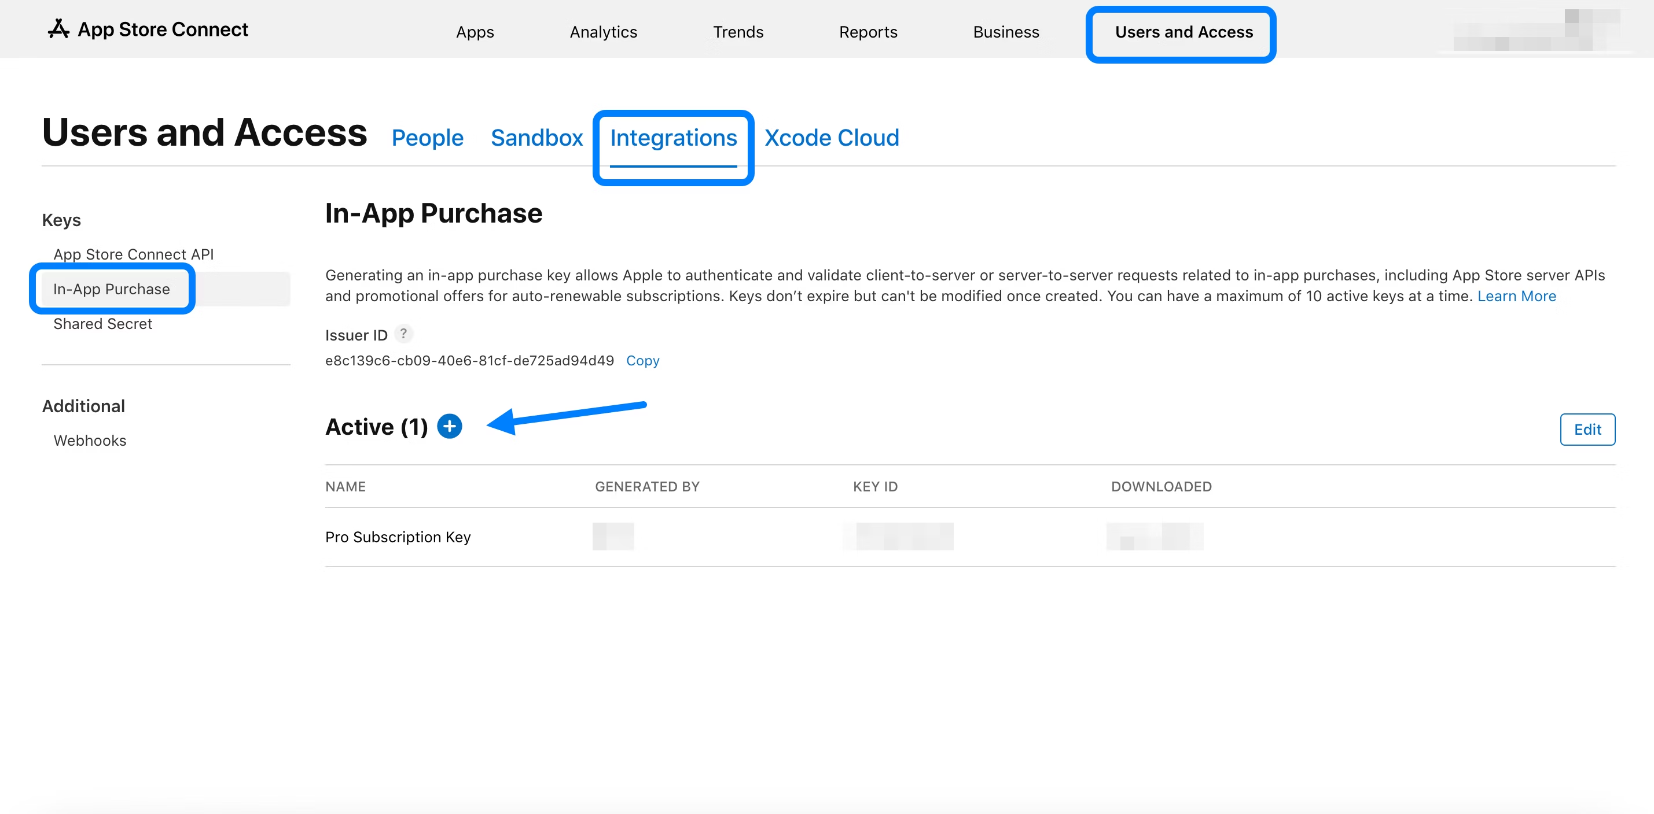Open Trends from the top bar
Viewport: 1654px width, 814px height.
[x=738, y=32]
